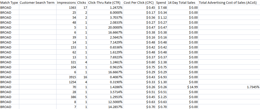The image size is (260, 109).
Task: Select the Customer Search Term header
Action: (38, 3)
